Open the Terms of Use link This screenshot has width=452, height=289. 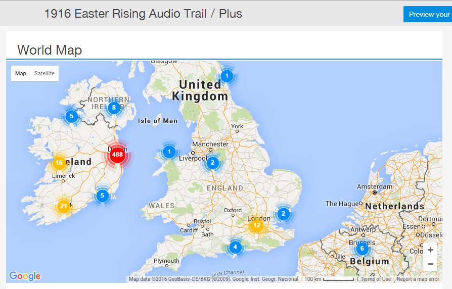tap(376, 279)
